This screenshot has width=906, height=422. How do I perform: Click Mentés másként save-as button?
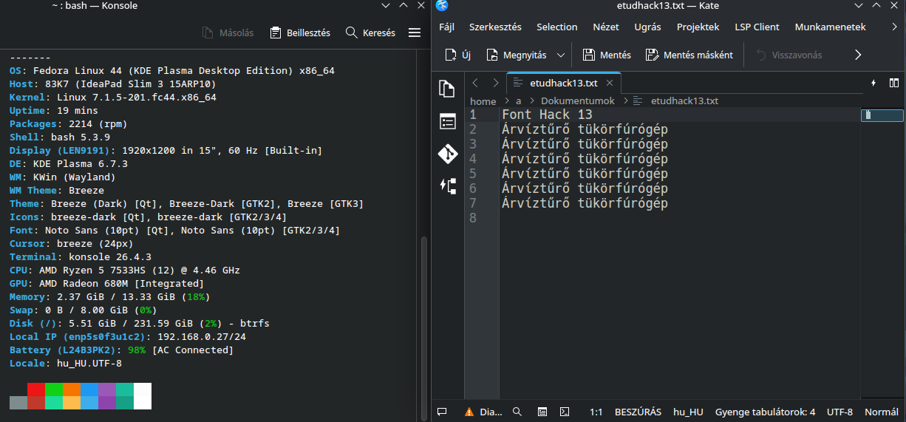689,55
